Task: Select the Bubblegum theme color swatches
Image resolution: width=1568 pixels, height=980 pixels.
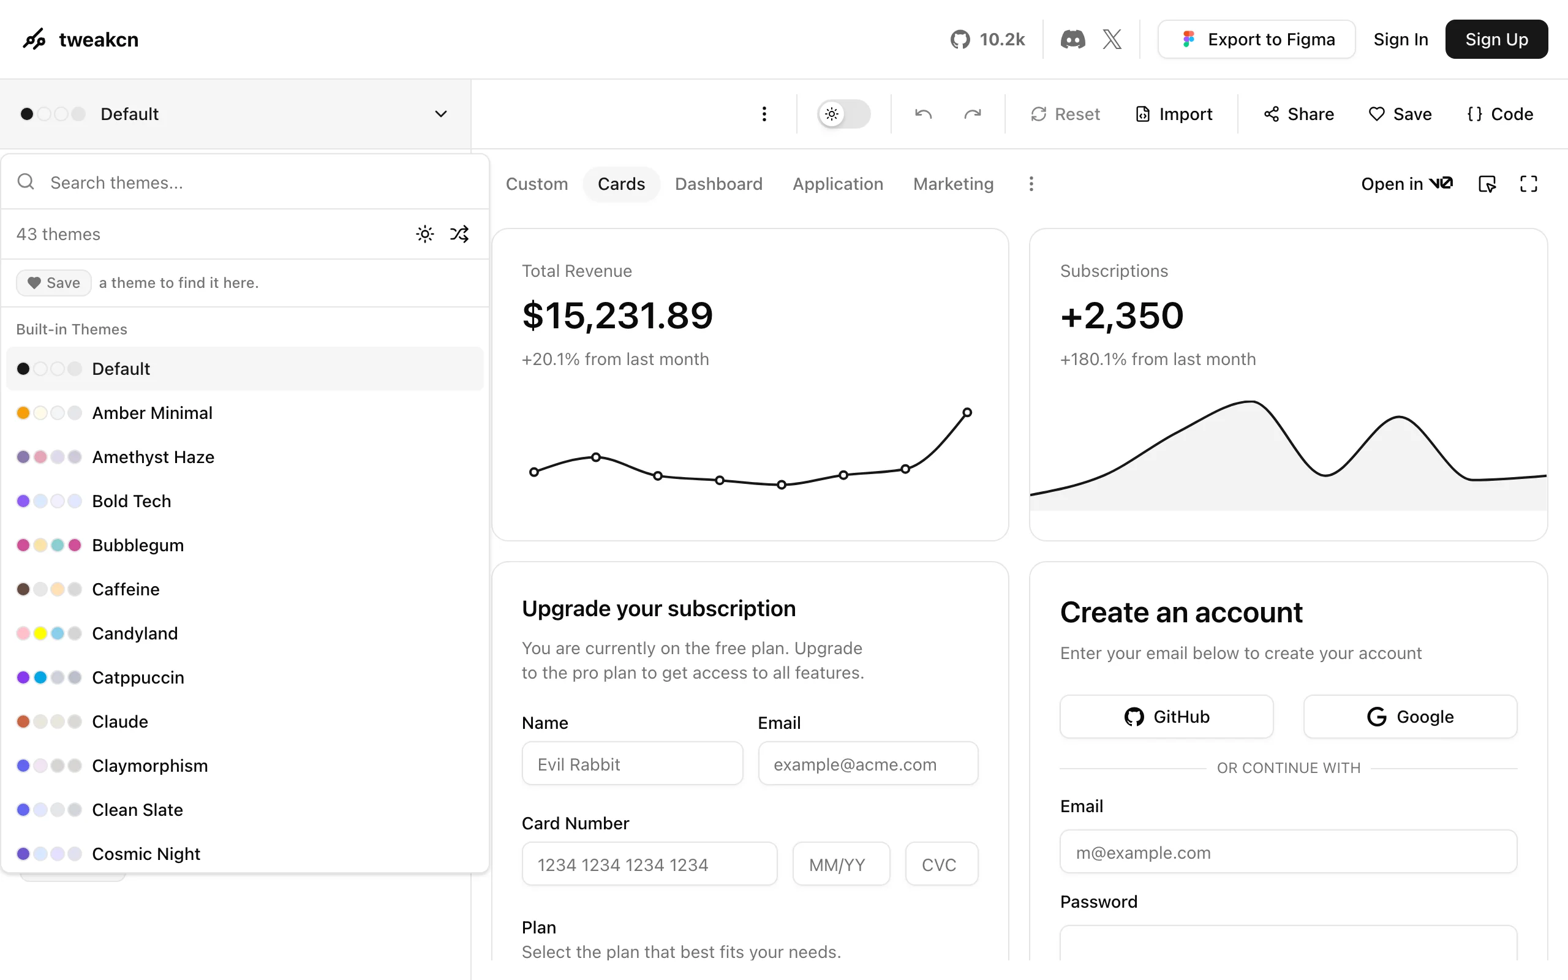Action: [48, 545]
